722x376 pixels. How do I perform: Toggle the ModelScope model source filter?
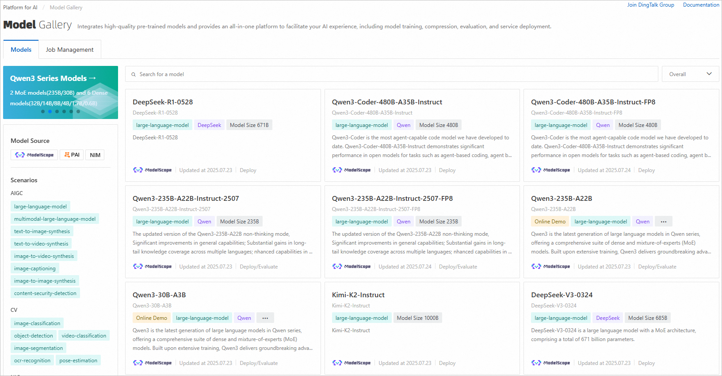pyautogui.click(x=34, y=155)
